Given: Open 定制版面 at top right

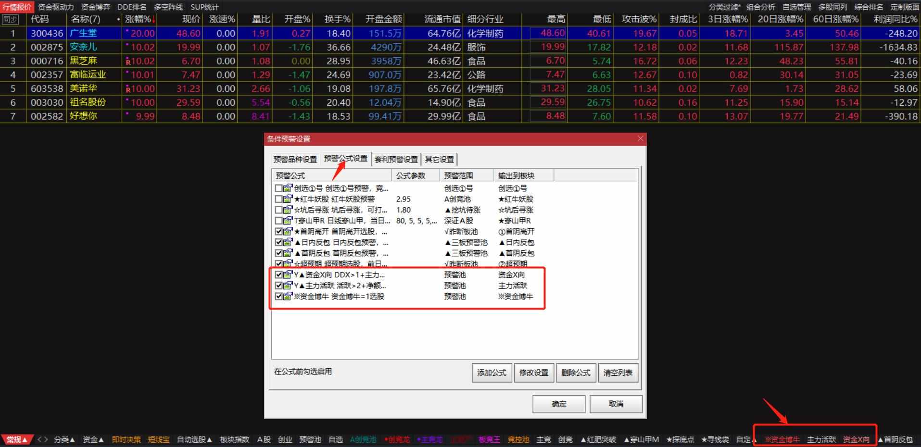Looking at the screenshot, I should coord(905,7).
